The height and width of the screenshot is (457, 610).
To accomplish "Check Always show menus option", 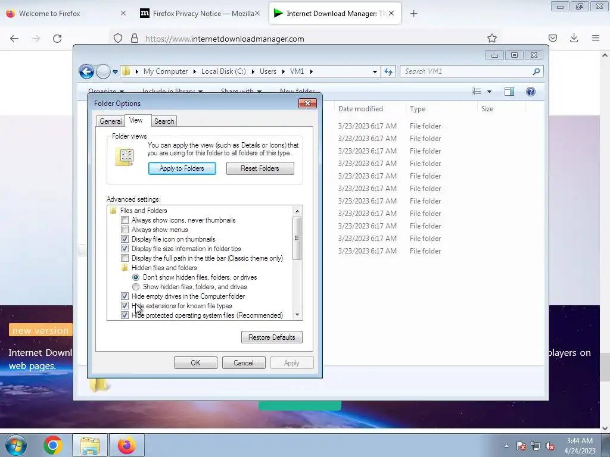I will point(125,230).
